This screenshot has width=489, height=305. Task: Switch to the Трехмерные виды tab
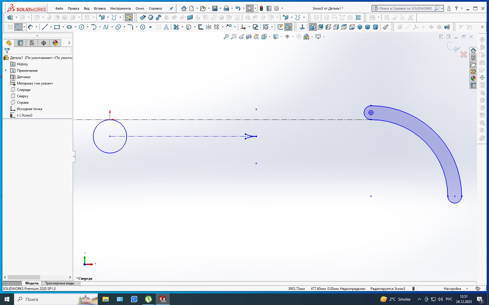pos(59,283)
